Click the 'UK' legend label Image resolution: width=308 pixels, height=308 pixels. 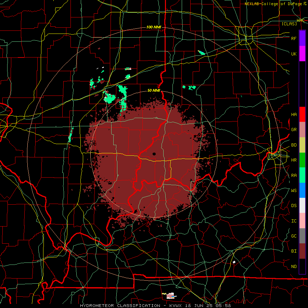294,54
